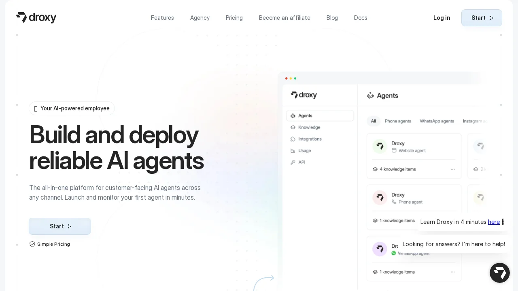Click the green Droxy avatar on Website agent card
This screenshot has width=518, height=291.
pos(380,146)
